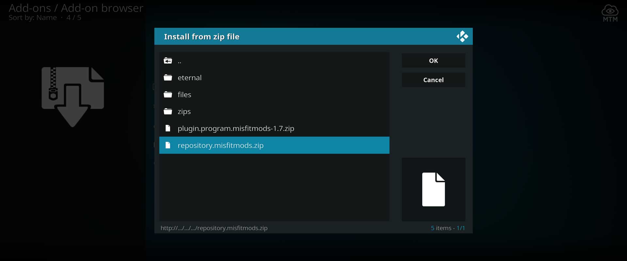
Task: Click the large file preview thumbnail
Action: (433, 189)
